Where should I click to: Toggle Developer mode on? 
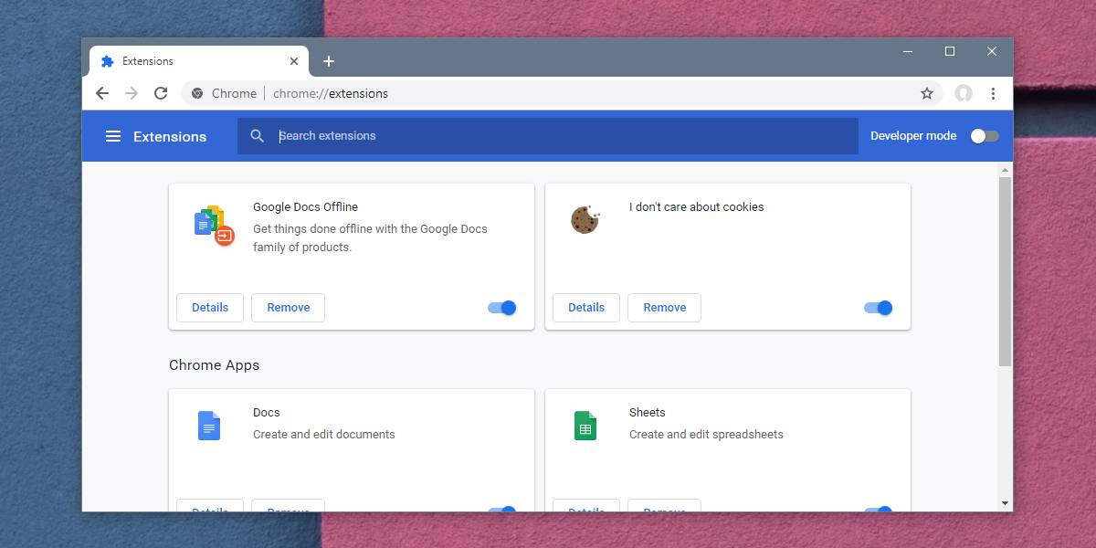pos(984,135)
